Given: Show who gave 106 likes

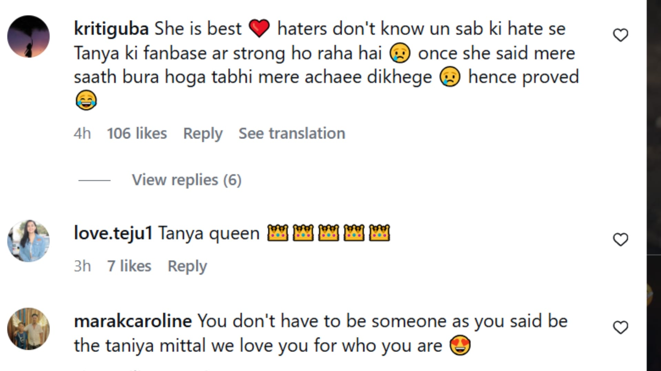Looking at the screenshot, I should [x=137, y=133].
